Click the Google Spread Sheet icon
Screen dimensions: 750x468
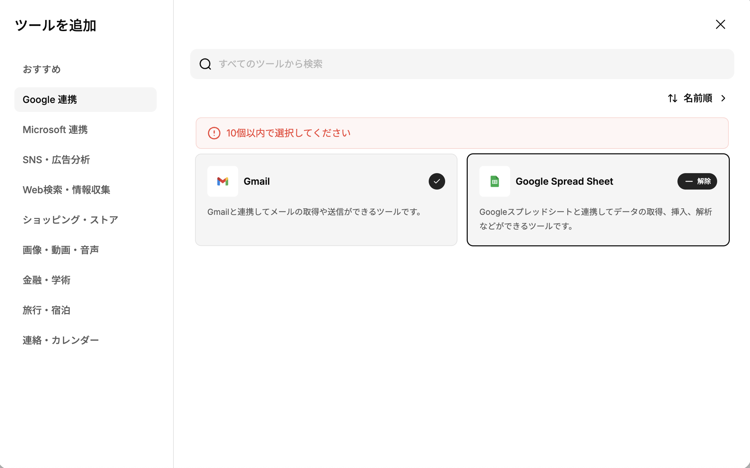click(x=494, y=181)
